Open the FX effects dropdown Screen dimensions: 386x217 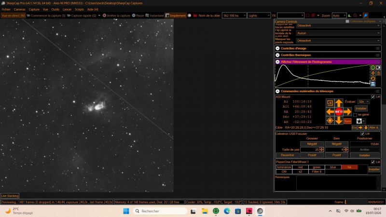click(290, 15)
